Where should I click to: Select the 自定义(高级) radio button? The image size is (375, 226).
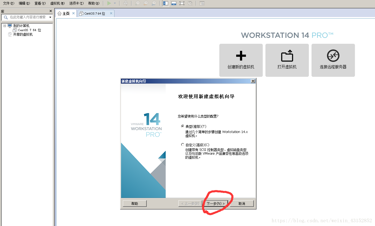pyautogui.click(x=183, y=145)
